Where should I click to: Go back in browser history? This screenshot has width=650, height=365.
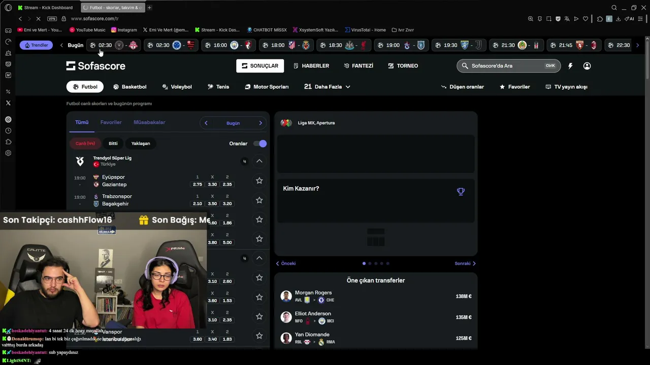(x=20, y=19)
